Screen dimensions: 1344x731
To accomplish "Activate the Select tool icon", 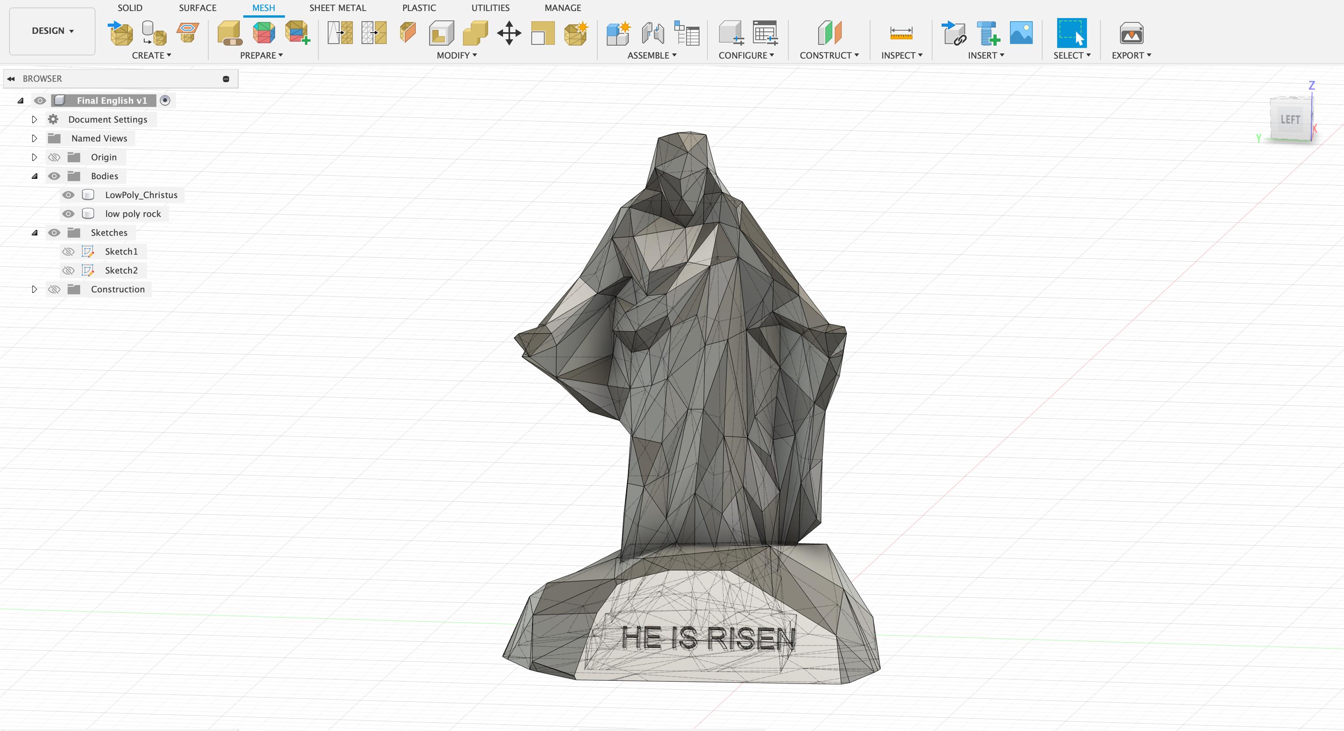I will coord(1072,33).
